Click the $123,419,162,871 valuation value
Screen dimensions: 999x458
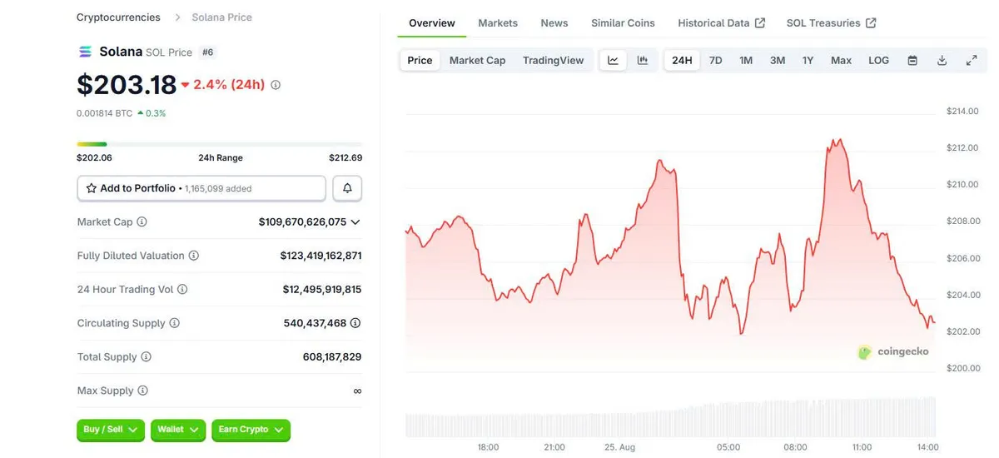321,256
